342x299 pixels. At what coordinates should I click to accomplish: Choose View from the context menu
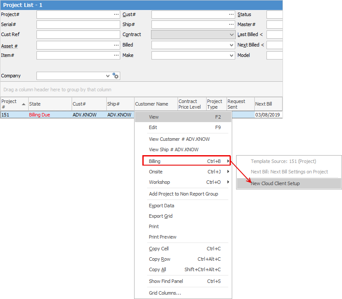tap(183, 117)
